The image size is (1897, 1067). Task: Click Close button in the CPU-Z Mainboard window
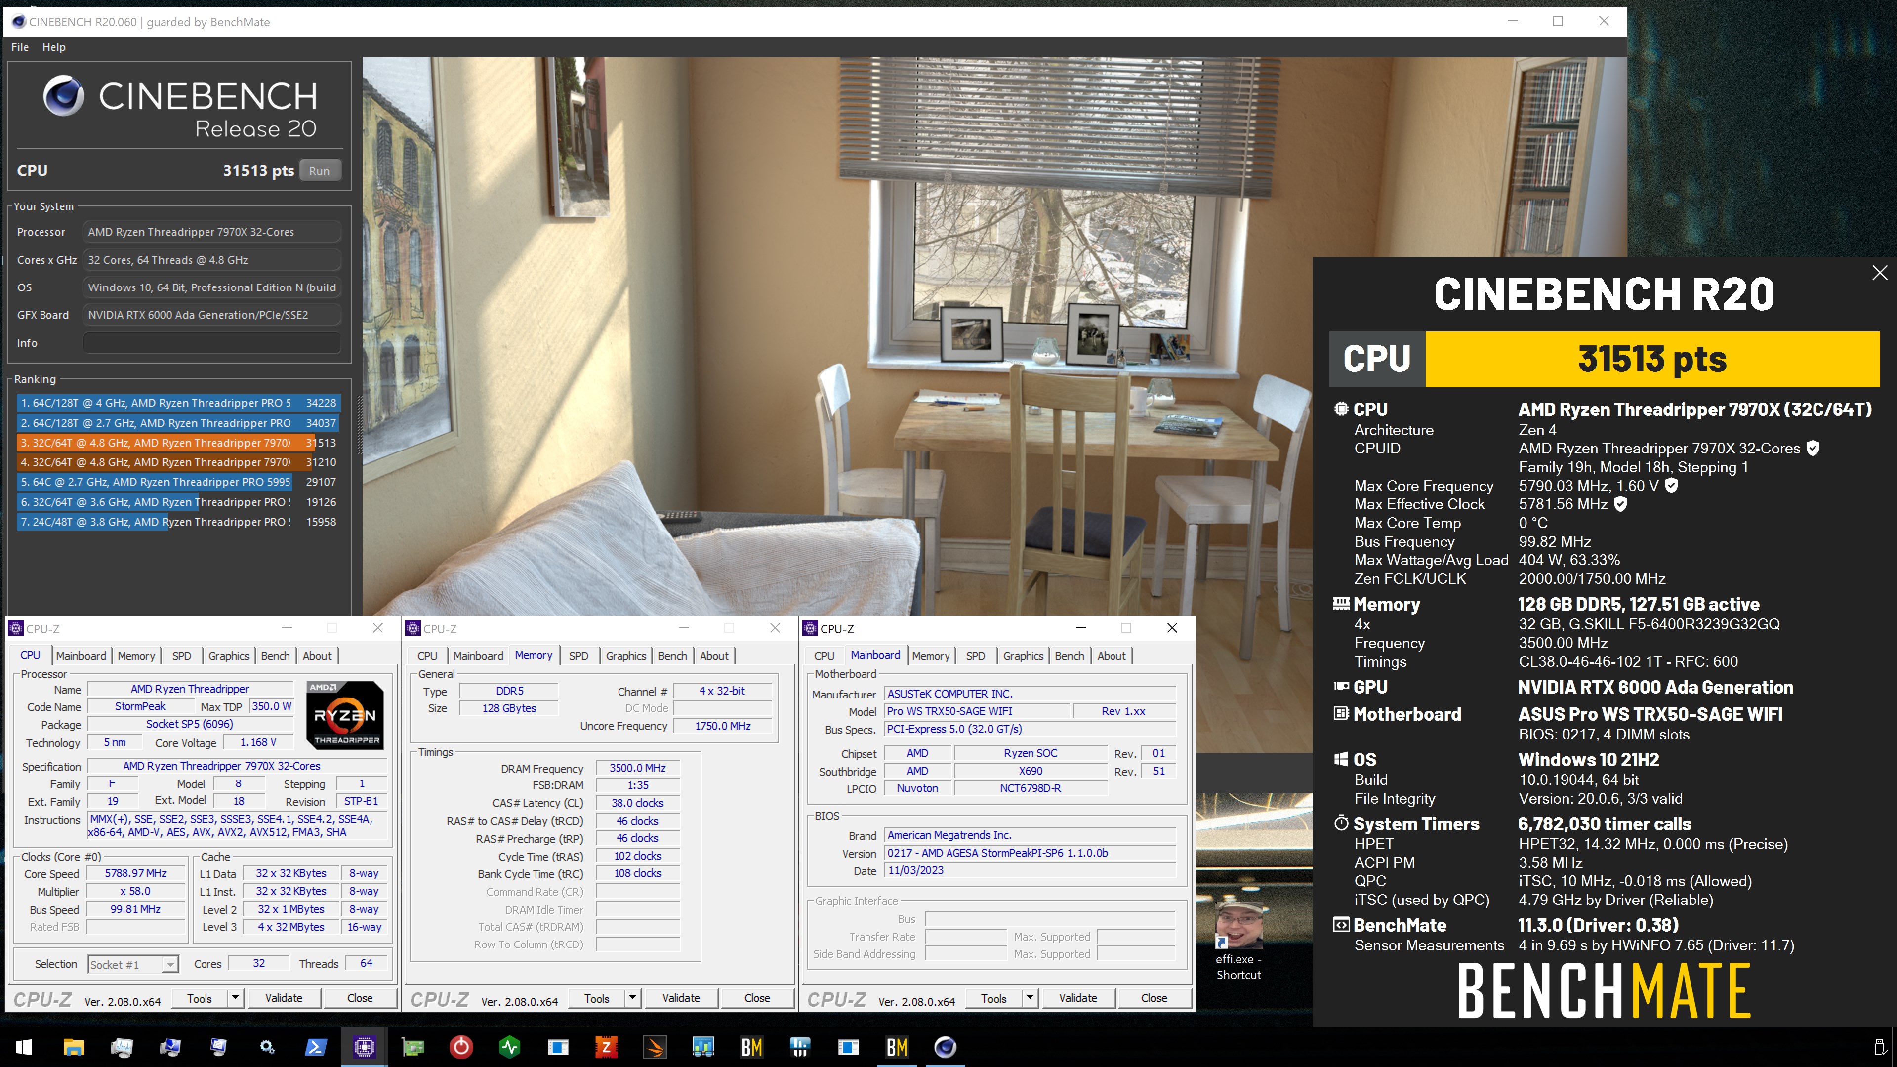[1154, 998]
